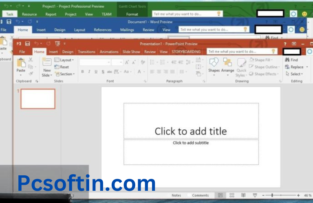Center text in Paragraph group
313x203 pixels.
[x=159, y=72]
